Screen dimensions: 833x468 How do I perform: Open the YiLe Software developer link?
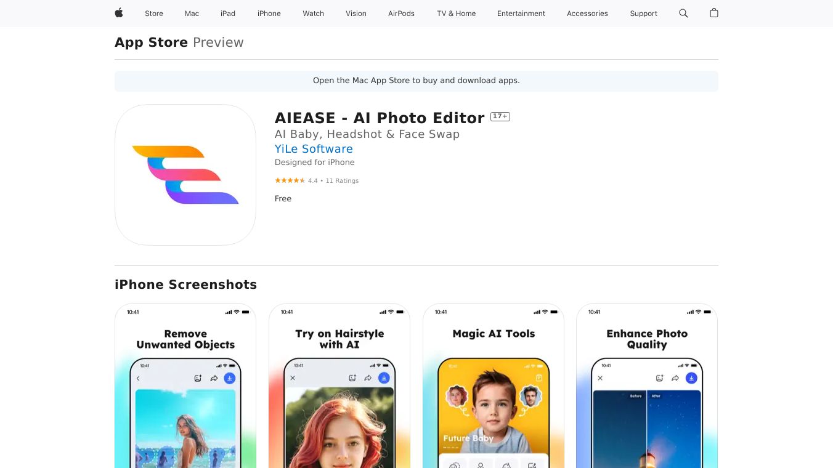pos(314,149)
